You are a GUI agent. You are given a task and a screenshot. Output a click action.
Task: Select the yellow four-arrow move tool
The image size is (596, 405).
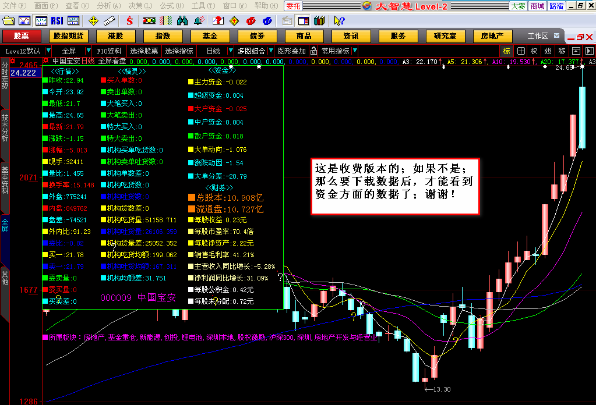(x=93, y=21)
